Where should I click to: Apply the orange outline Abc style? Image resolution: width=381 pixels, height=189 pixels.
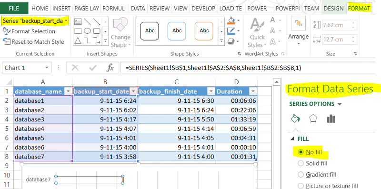(204, 31)
